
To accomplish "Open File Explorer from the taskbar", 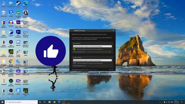I will point(49,102).
